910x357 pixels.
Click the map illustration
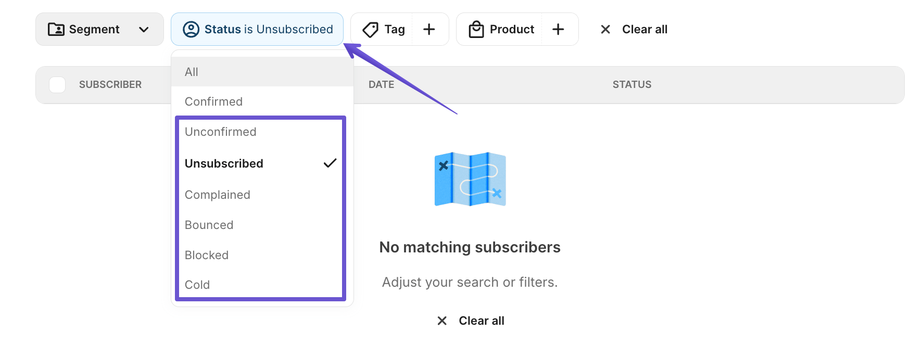470,179
